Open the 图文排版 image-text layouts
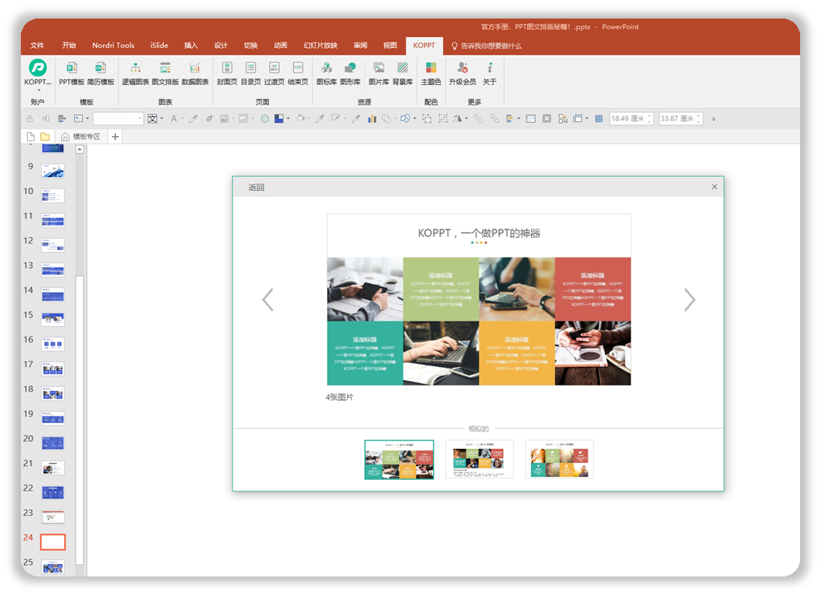821x595 pixels. (x=165, y=73)
